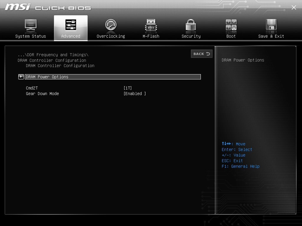The height and width of the screenshot is (226, 302).
Task: Click the BACK button
Action: (x=202, y=54)
